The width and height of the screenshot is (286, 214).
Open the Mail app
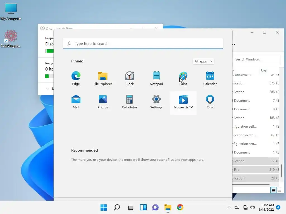(76, 102)
